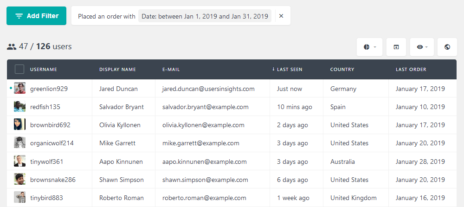
Task: Select display name Salvador Bryant
Action: point(122,107)
